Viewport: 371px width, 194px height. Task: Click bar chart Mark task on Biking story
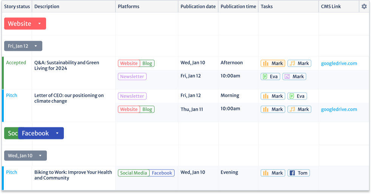pyautogui.click(x=273, y=173)
